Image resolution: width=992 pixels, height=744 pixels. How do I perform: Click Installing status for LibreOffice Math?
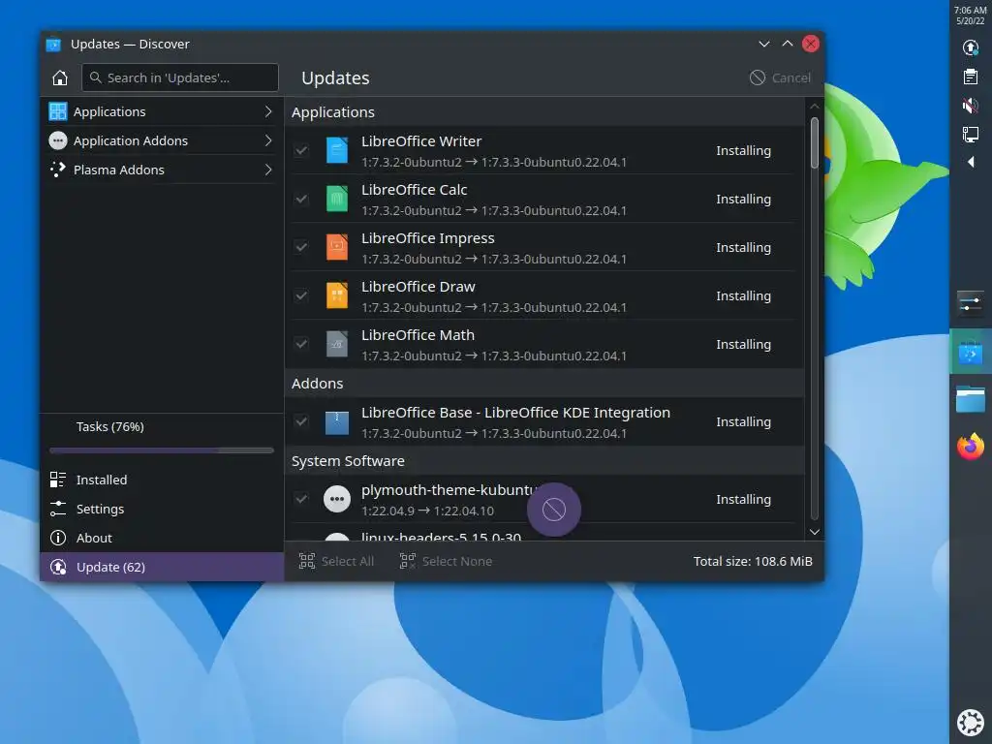(x=743, y=344)
